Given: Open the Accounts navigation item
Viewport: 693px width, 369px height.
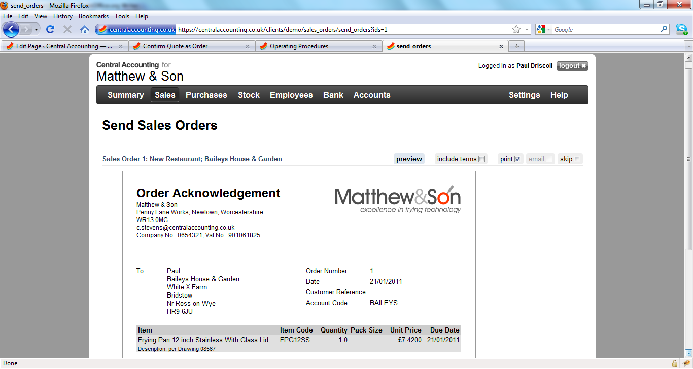Looking at the screenshot, I should (372, 95).
